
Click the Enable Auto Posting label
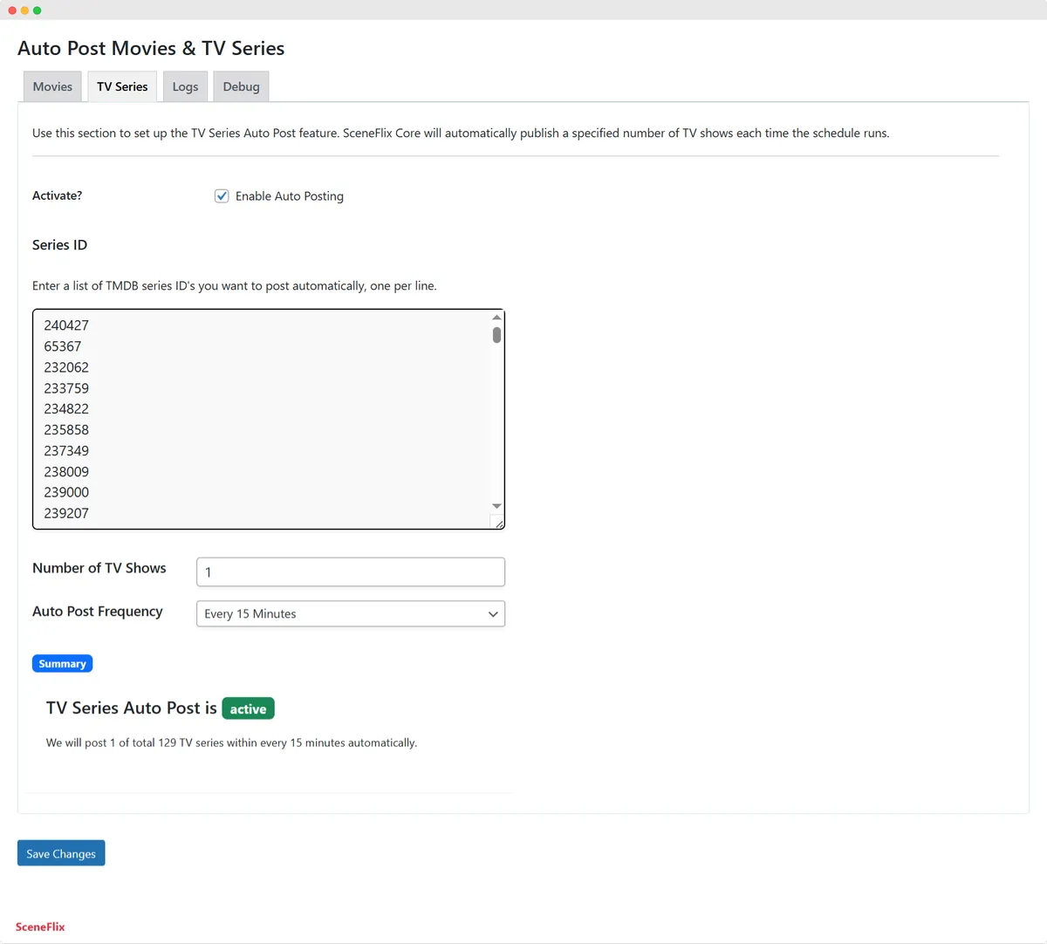290,196
